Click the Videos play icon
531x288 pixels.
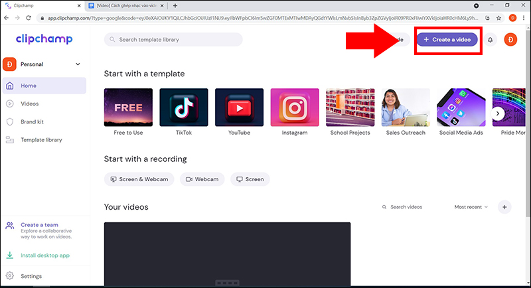pos(10,104)
